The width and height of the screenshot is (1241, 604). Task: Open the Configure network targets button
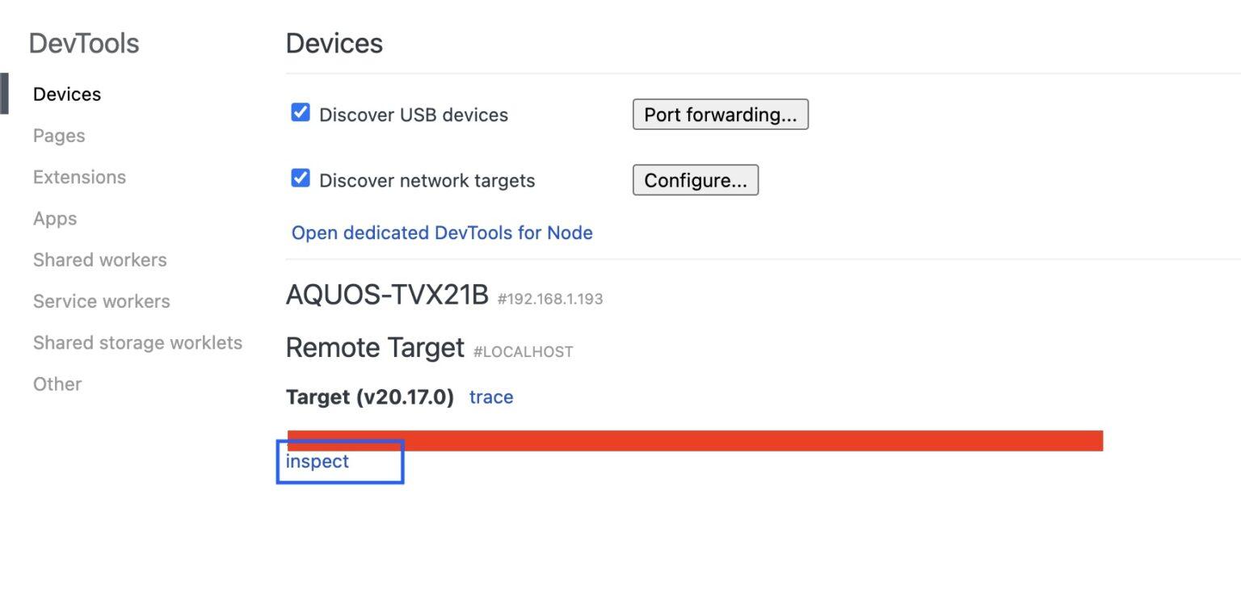coord(695,180)
